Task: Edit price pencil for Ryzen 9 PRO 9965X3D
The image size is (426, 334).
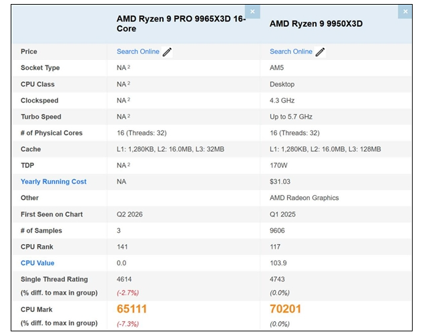Action: click(x=167, y=52)
